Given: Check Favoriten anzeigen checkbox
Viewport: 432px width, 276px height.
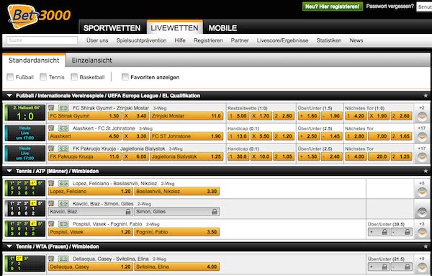Looking at the screenshot, I should [x=125, y=77].
